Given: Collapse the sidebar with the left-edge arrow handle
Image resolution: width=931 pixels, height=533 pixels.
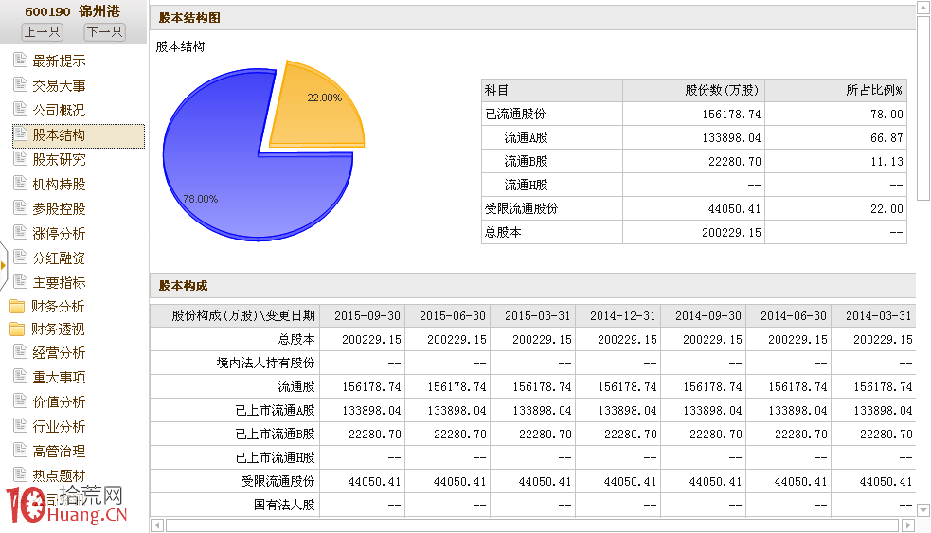Looking at the screenshot, I should click(3, 265).
